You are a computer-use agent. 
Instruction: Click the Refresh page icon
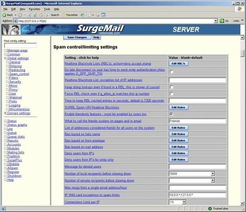point(35,15)
